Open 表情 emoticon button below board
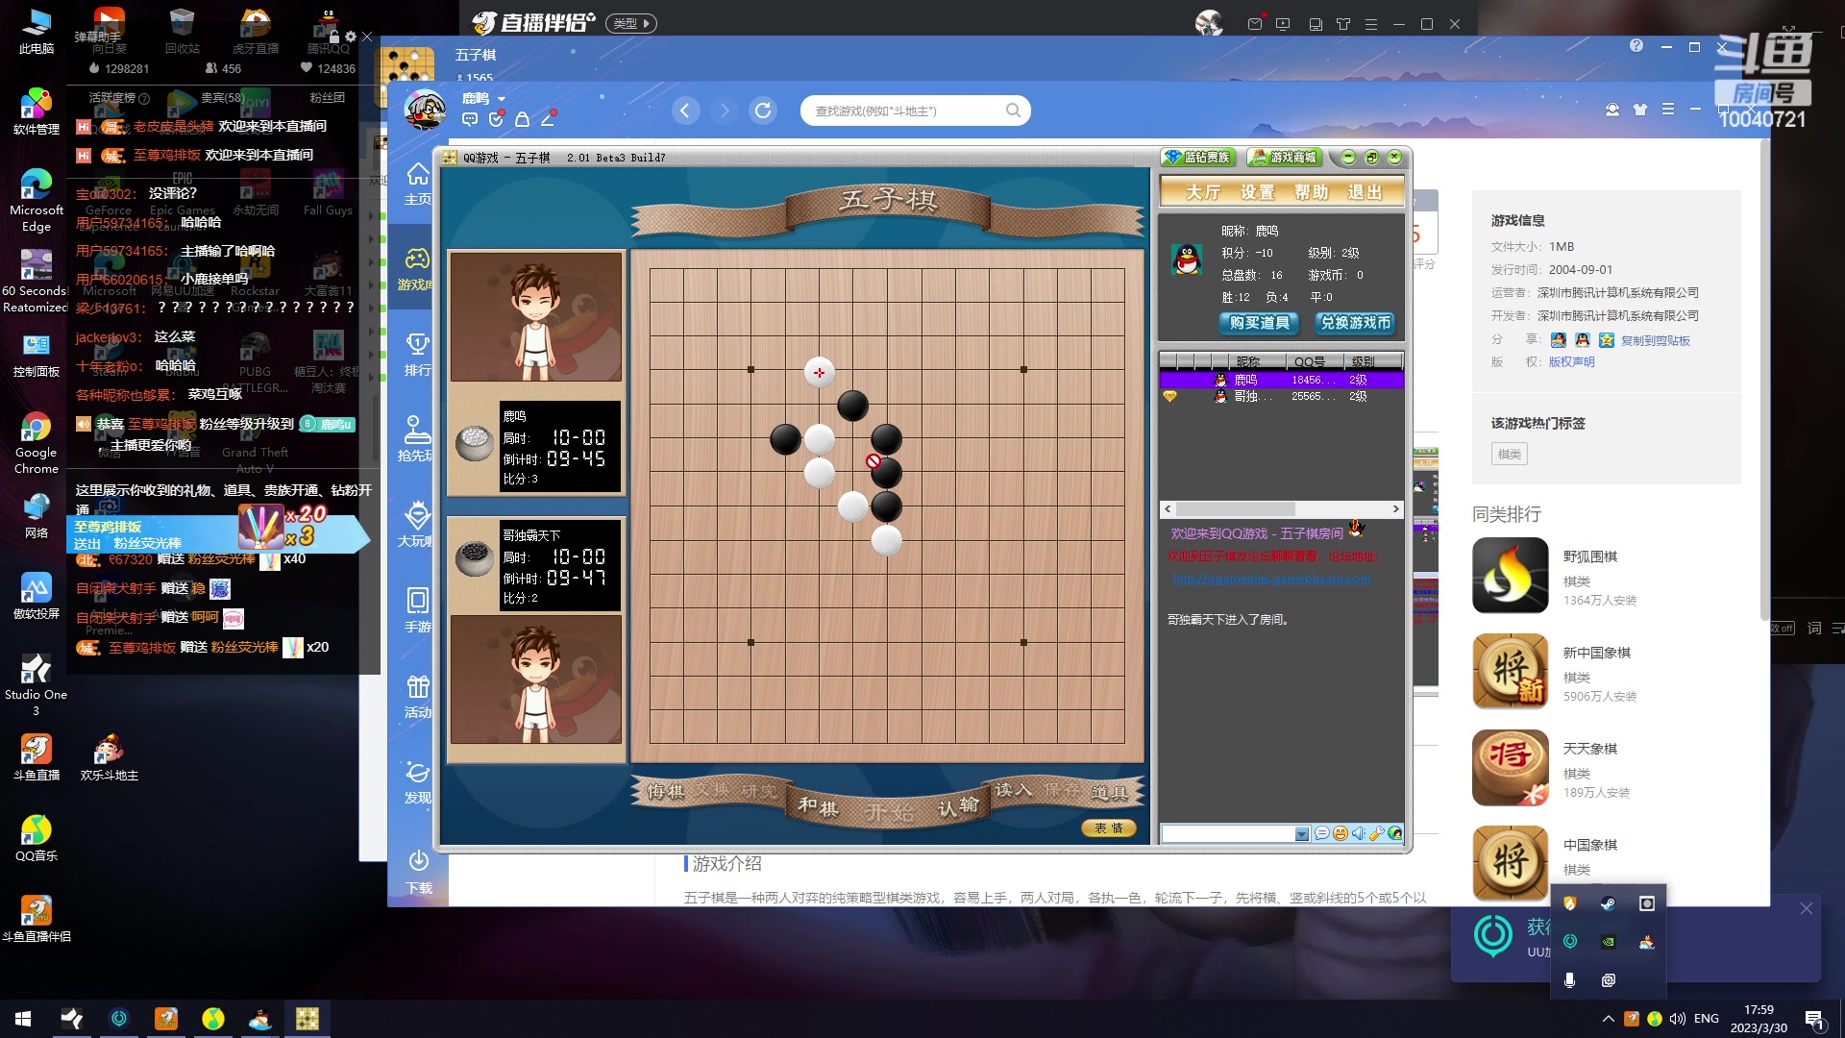 pyautogui.click(x=1109, y=828)
